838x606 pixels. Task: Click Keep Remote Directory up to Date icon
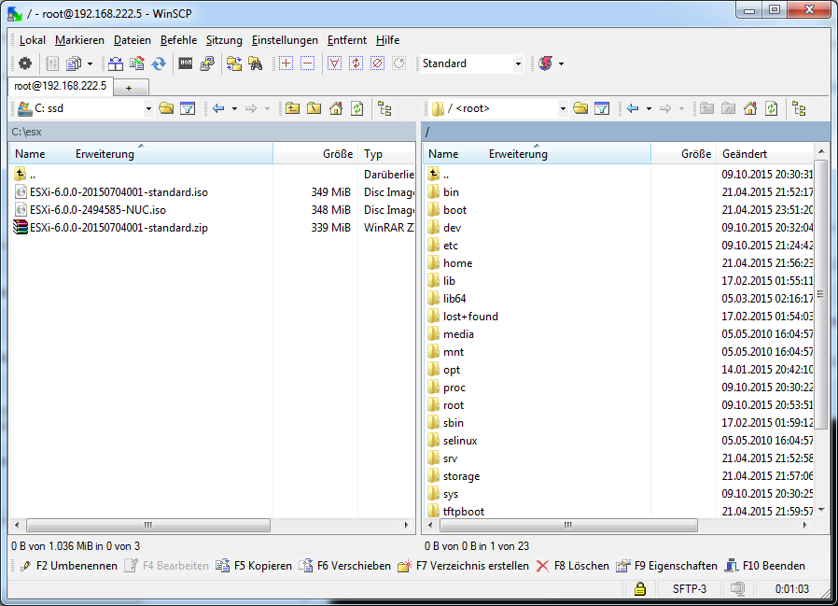137,63
